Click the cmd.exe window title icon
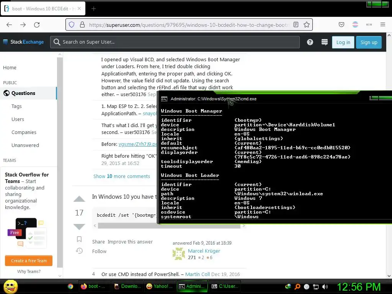The width and height of the screenshot is (392, 294). (164, 99)
